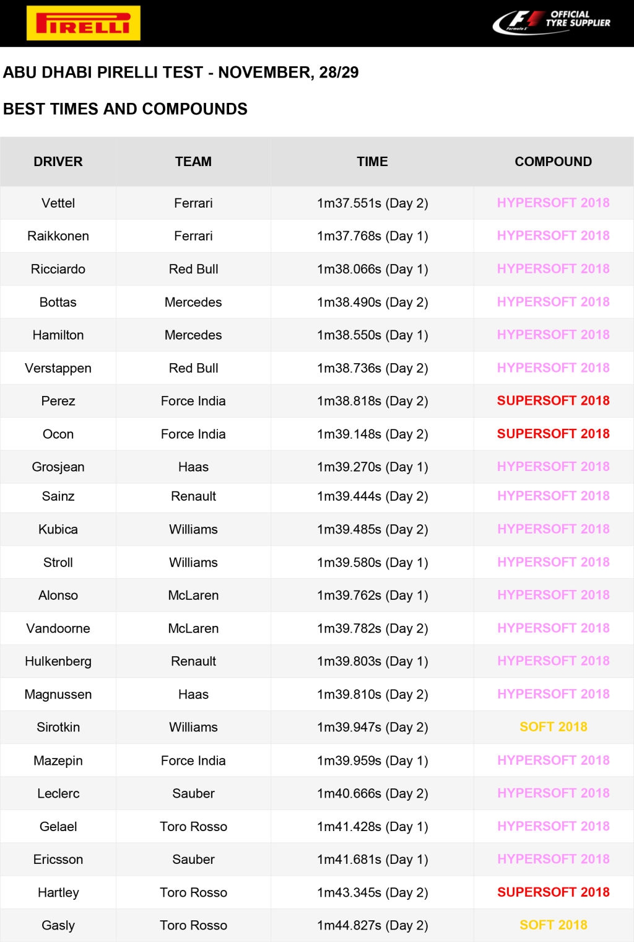Select the DRIVER column header
Screen dimensions: 634x942
[58, 162]
